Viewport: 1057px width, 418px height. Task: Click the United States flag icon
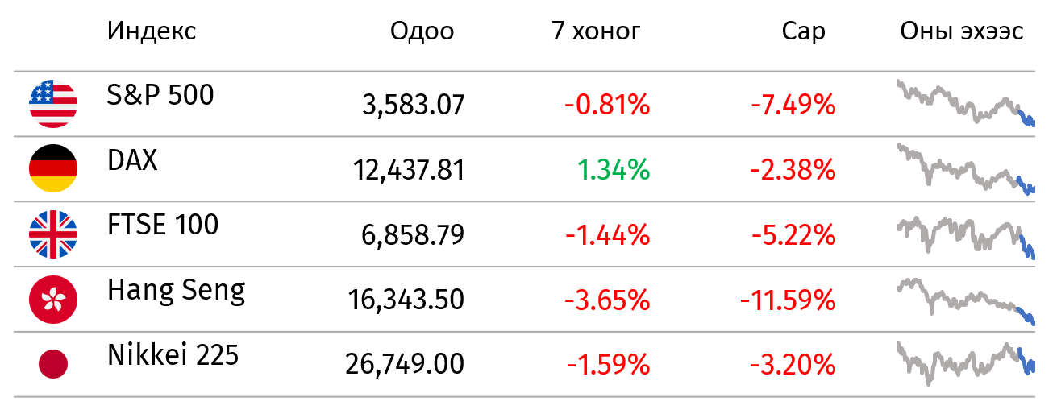point(53,105)
